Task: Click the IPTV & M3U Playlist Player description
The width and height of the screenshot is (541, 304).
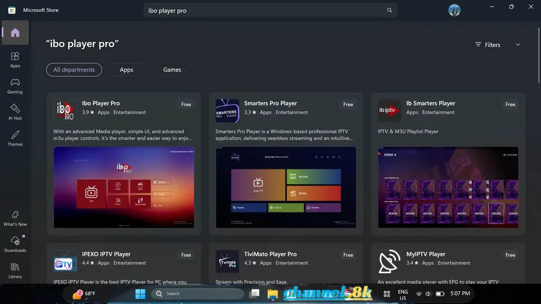Action: pos(408,132)
